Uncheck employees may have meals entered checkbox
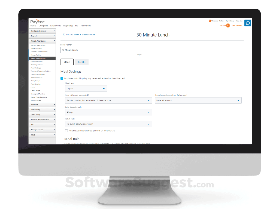The width and height of the screenshot is (279, 209). 62,78
